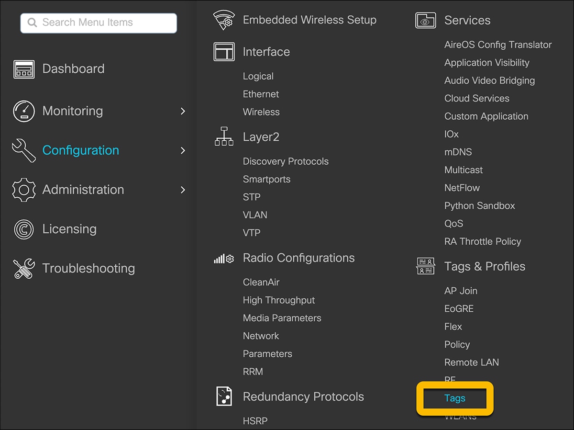574x430 pixels.
Task: Click the Redundancy Protocols heading
Action: 303,397
